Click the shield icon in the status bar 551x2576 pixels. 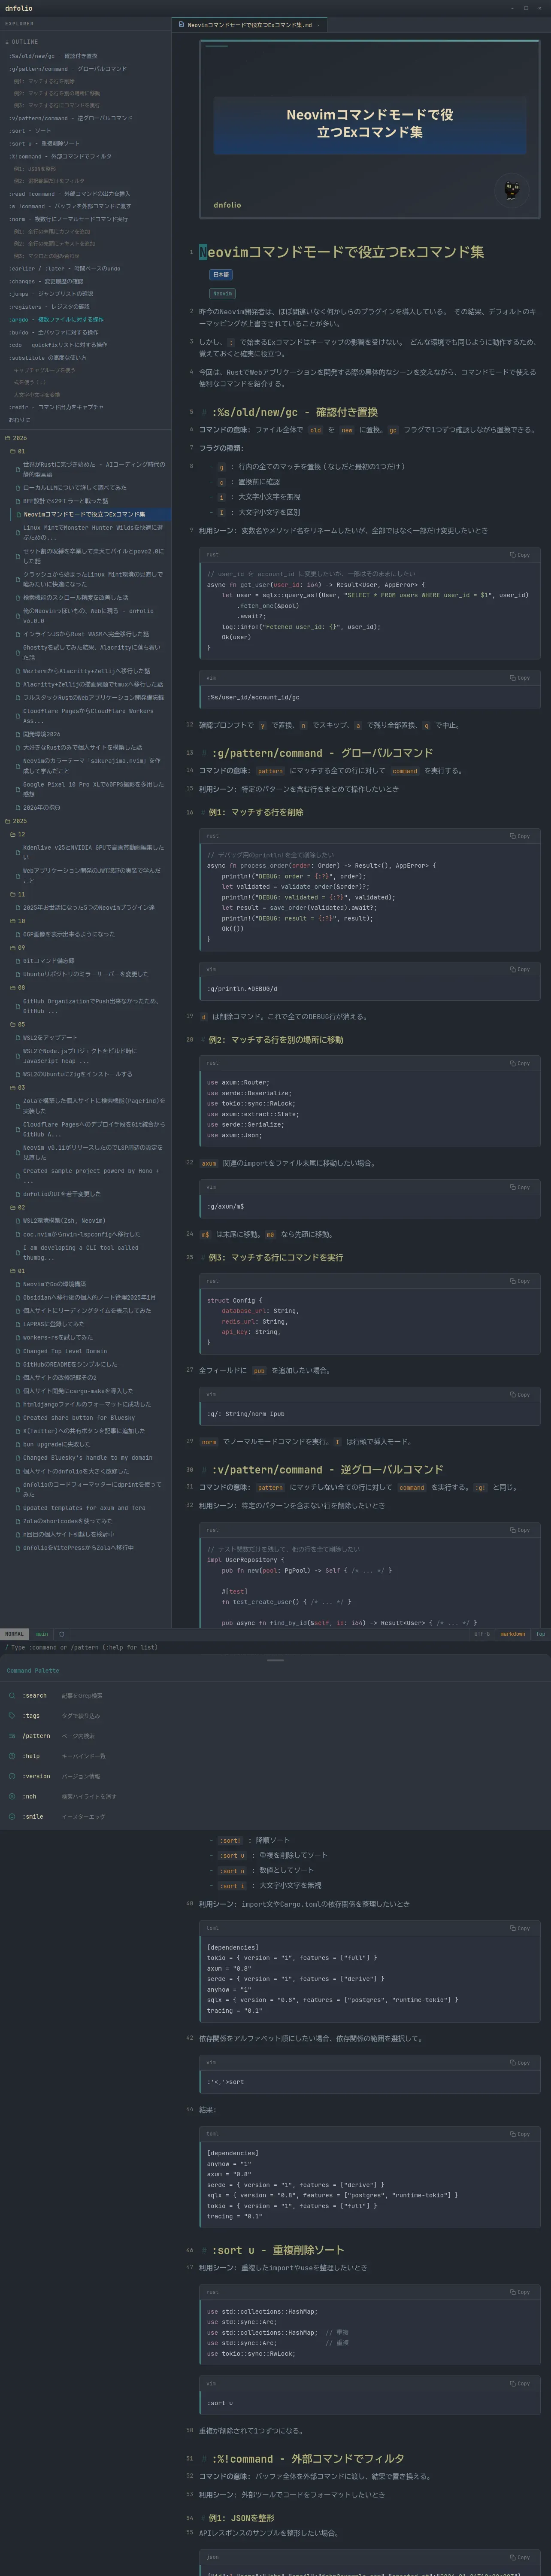click(x=62, y=1634)
